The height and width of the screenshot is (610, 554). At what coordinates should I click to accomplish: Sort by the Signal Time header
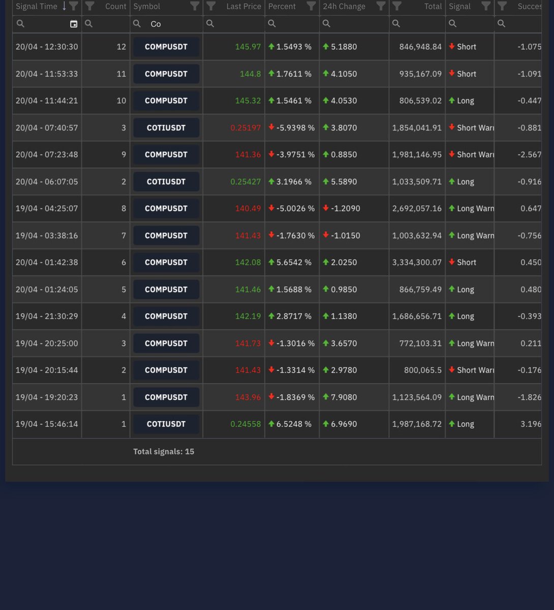[x=37, y=6]
